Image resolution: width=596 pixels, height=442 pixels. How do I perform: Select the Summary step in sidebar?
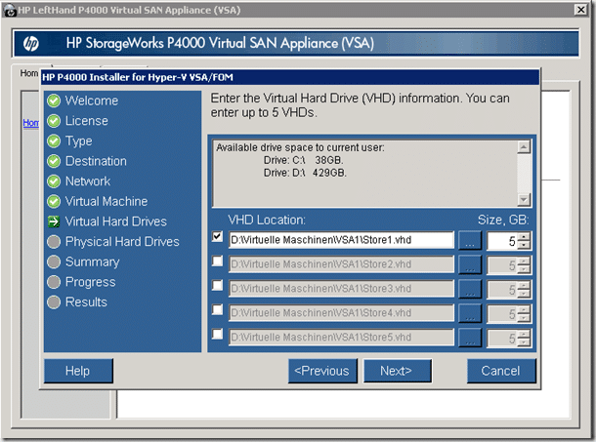(x=93, y=262)
